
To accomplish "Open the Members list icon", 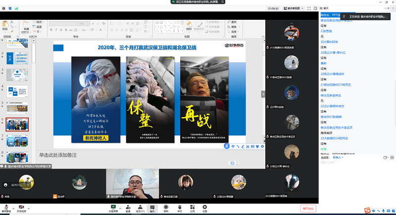I will [x=140, y=208].
